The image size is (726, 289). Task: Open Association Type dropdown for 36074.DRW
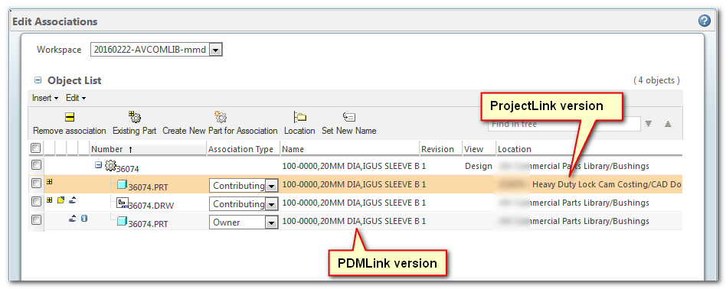pos(272,204)
